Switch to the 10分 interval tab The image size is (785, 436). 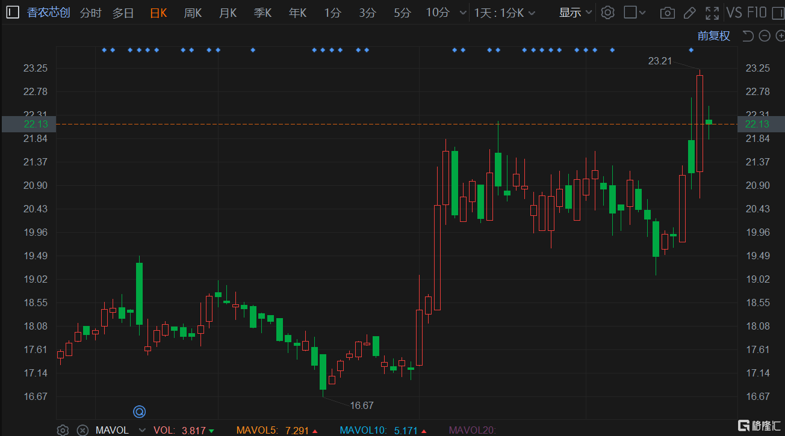click(438, 13)
